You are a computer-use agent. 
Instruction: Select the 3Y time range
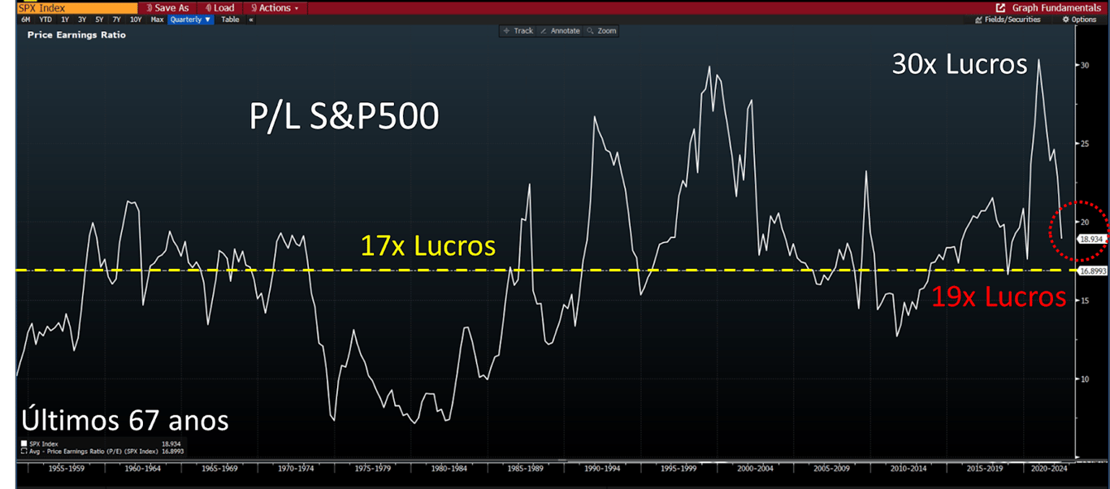pos(82,19)
